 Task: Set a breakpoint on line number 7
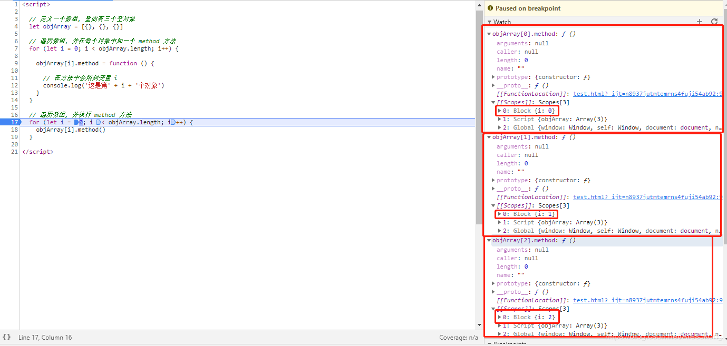click(x=16, y=48)
